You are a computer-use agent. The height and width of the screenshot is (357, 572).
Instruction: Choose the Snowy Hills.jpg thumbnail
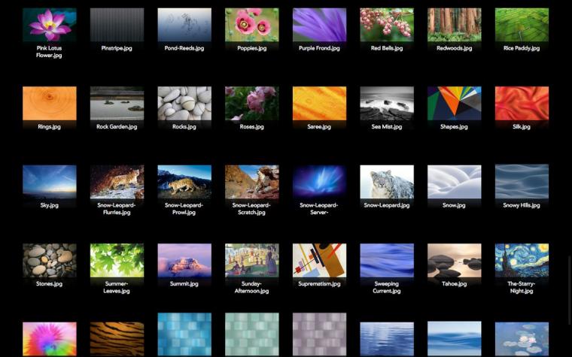click(522, 182)
